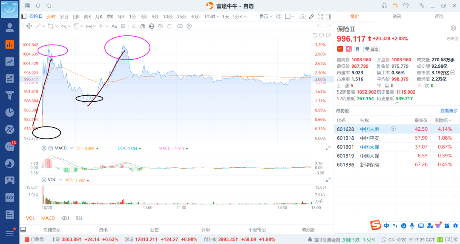Open the trend line sidebar icon

[x=10, y=61]
